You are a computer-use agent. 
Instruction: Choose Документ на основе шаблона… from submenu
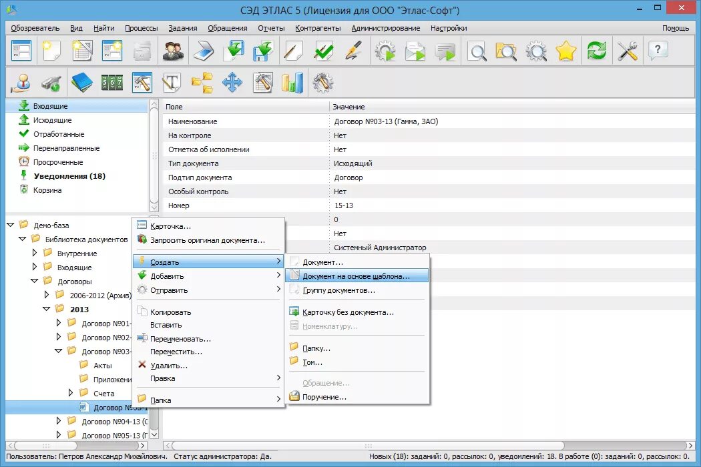pyautogui.click(x=357, y=276)
